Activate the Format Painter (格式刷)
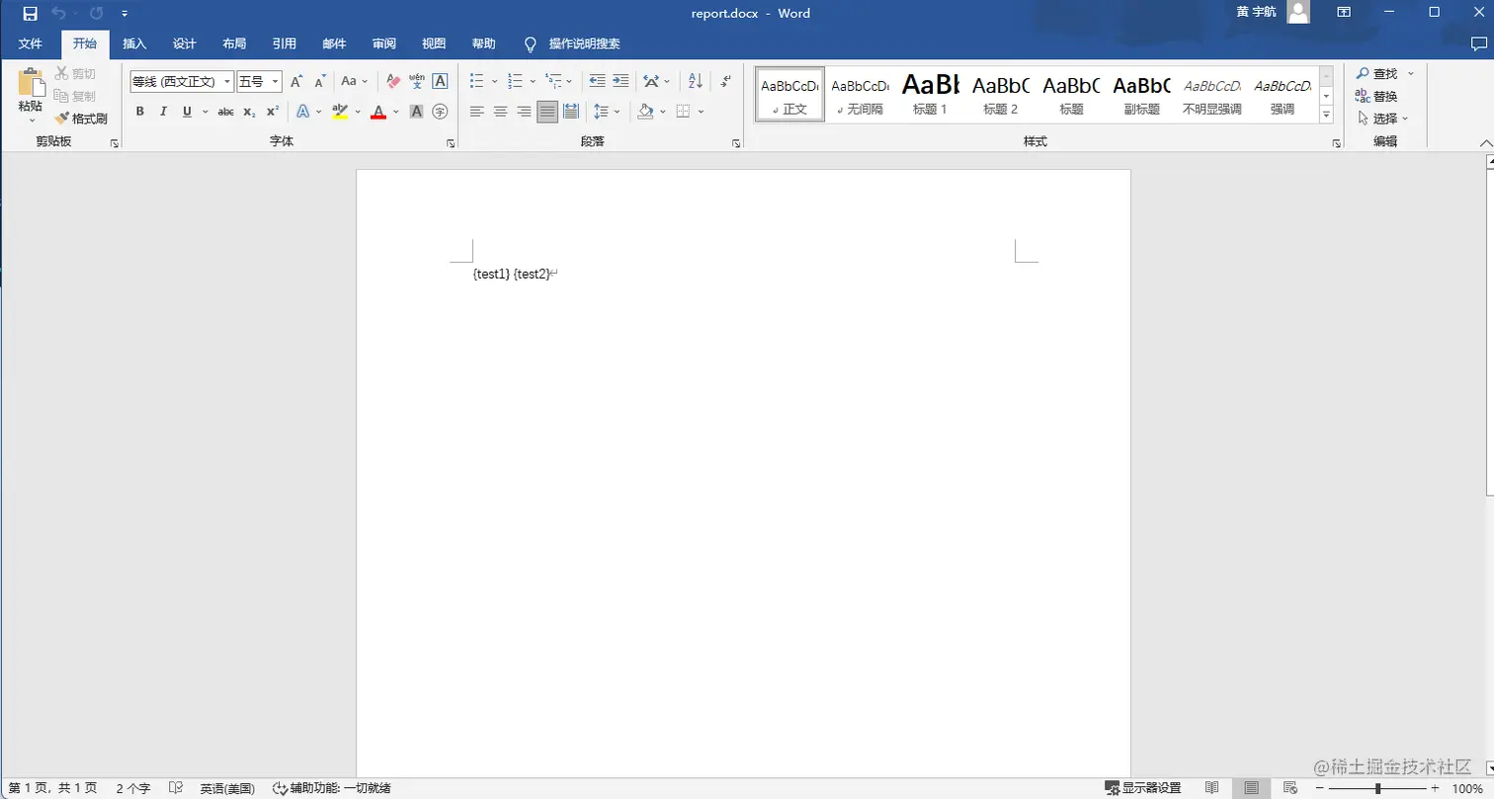This screenshot has width=1494, height=799. click(81, 119)
